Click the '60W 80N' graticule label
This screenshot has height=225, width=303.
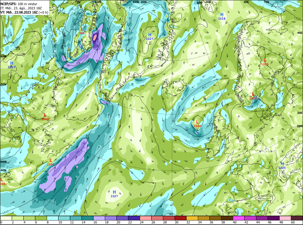coord(139,2)
